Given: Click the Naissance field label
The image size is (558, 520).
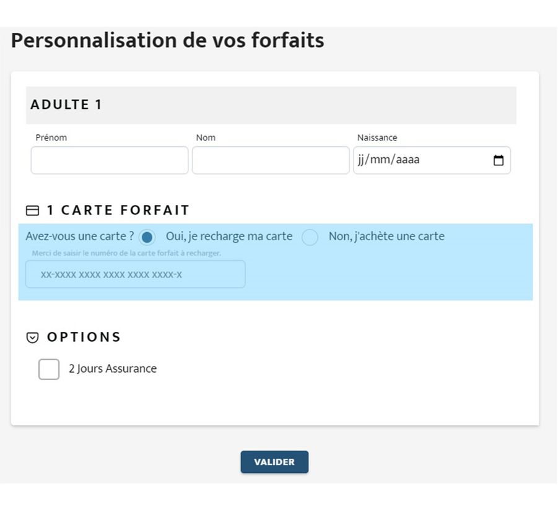Looking at the screenshot, I should pyautogui.click(x=377, y=137).
